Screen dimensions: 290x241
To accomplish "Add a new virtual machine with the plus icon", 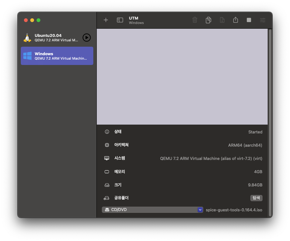I will [x=106, y=20].
